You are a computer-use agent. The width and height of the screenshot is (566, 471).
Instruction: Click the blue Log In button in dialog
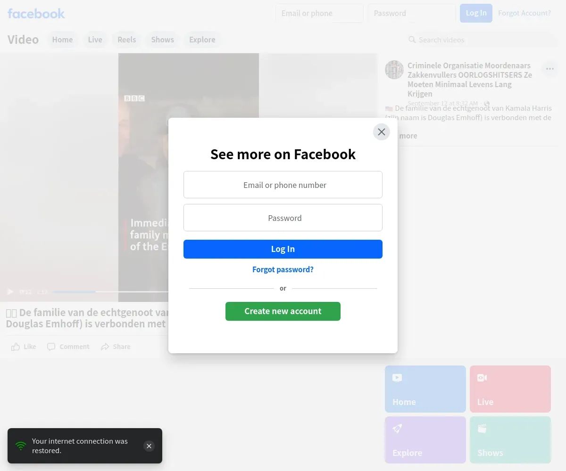click(283, 249)
